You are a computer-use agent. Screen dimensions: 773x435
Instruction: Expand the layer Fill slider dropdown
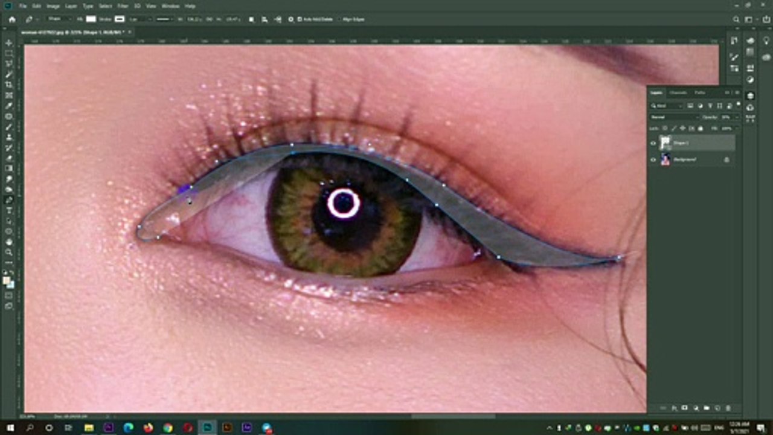coord(737,128)
